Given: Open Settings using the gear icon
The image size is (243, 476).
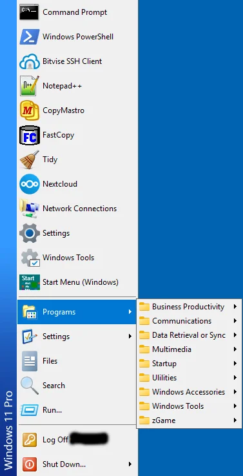Looking at the screenshot, I should pyautogui.click(x=30, y=233).
